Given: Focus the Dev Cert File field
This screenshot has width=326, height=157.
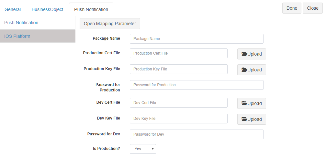Looking at the screenshot, I should [x=179, y=103].
